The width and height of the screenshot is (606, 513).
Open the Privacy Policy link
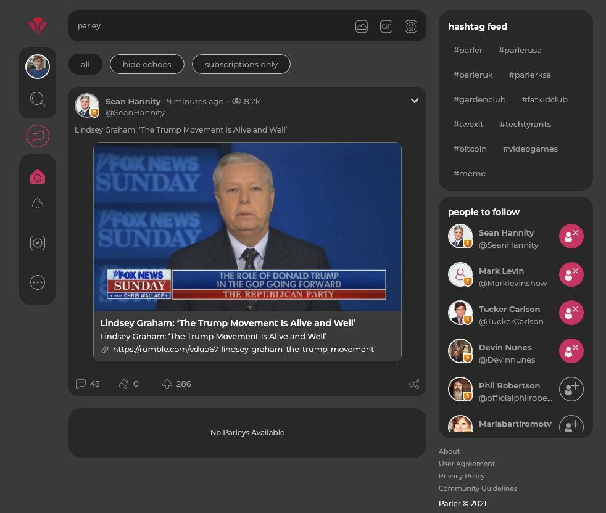pos(462,476)
